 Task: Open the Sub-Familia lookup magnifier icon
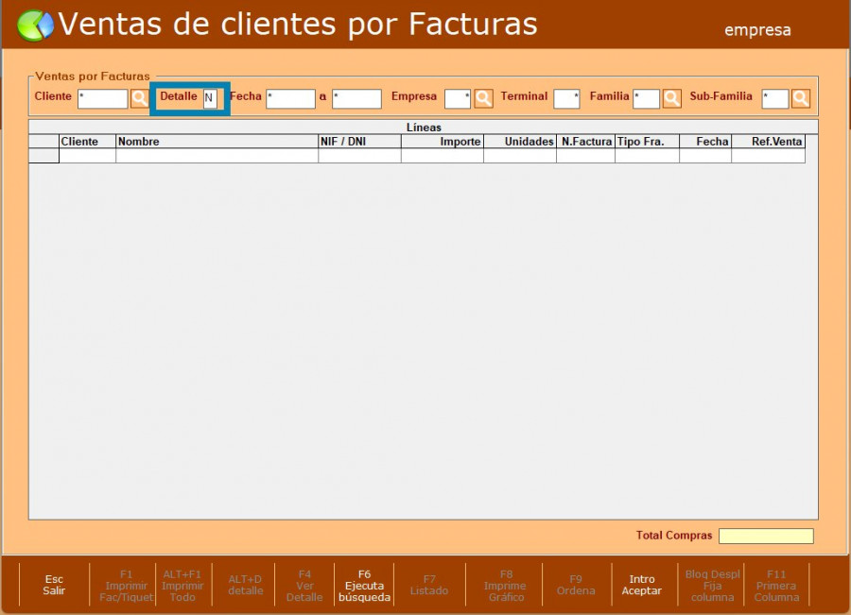(801, 98)
